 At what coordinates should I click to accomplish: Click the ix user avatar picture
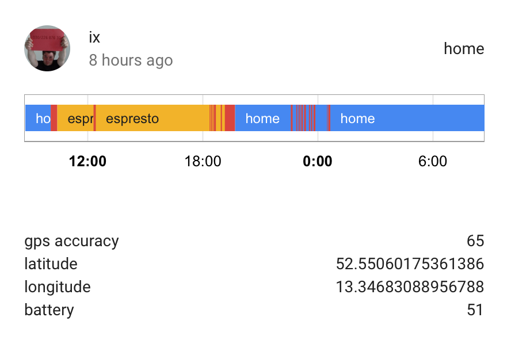(x=47, y=48)
